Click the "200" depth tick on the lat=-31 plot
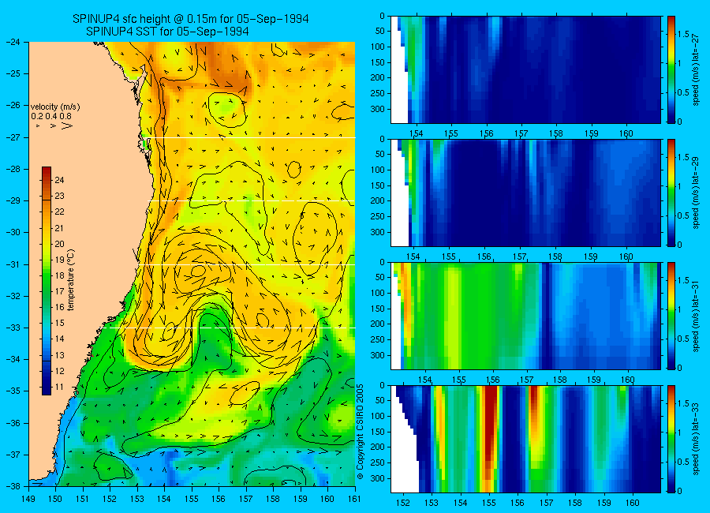 pos(378,324)
